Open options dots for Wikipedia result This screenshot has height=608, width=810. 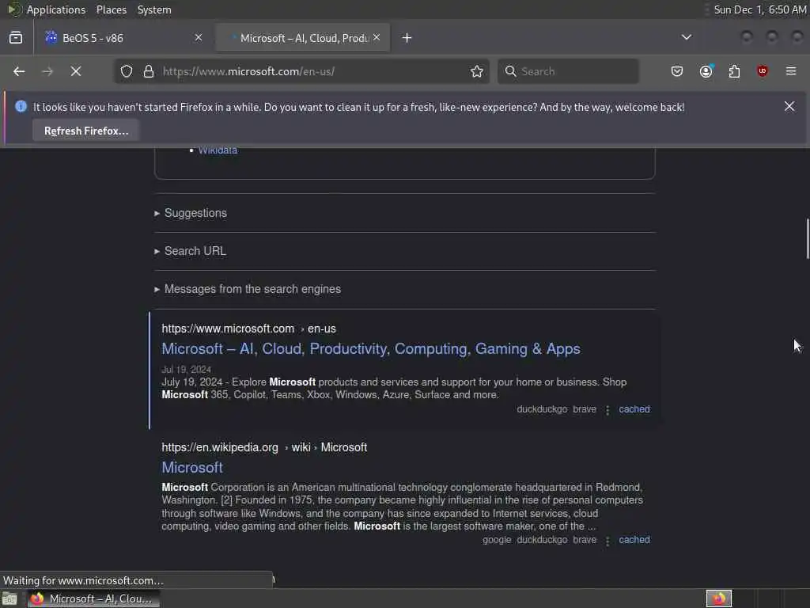coord(607,540)
